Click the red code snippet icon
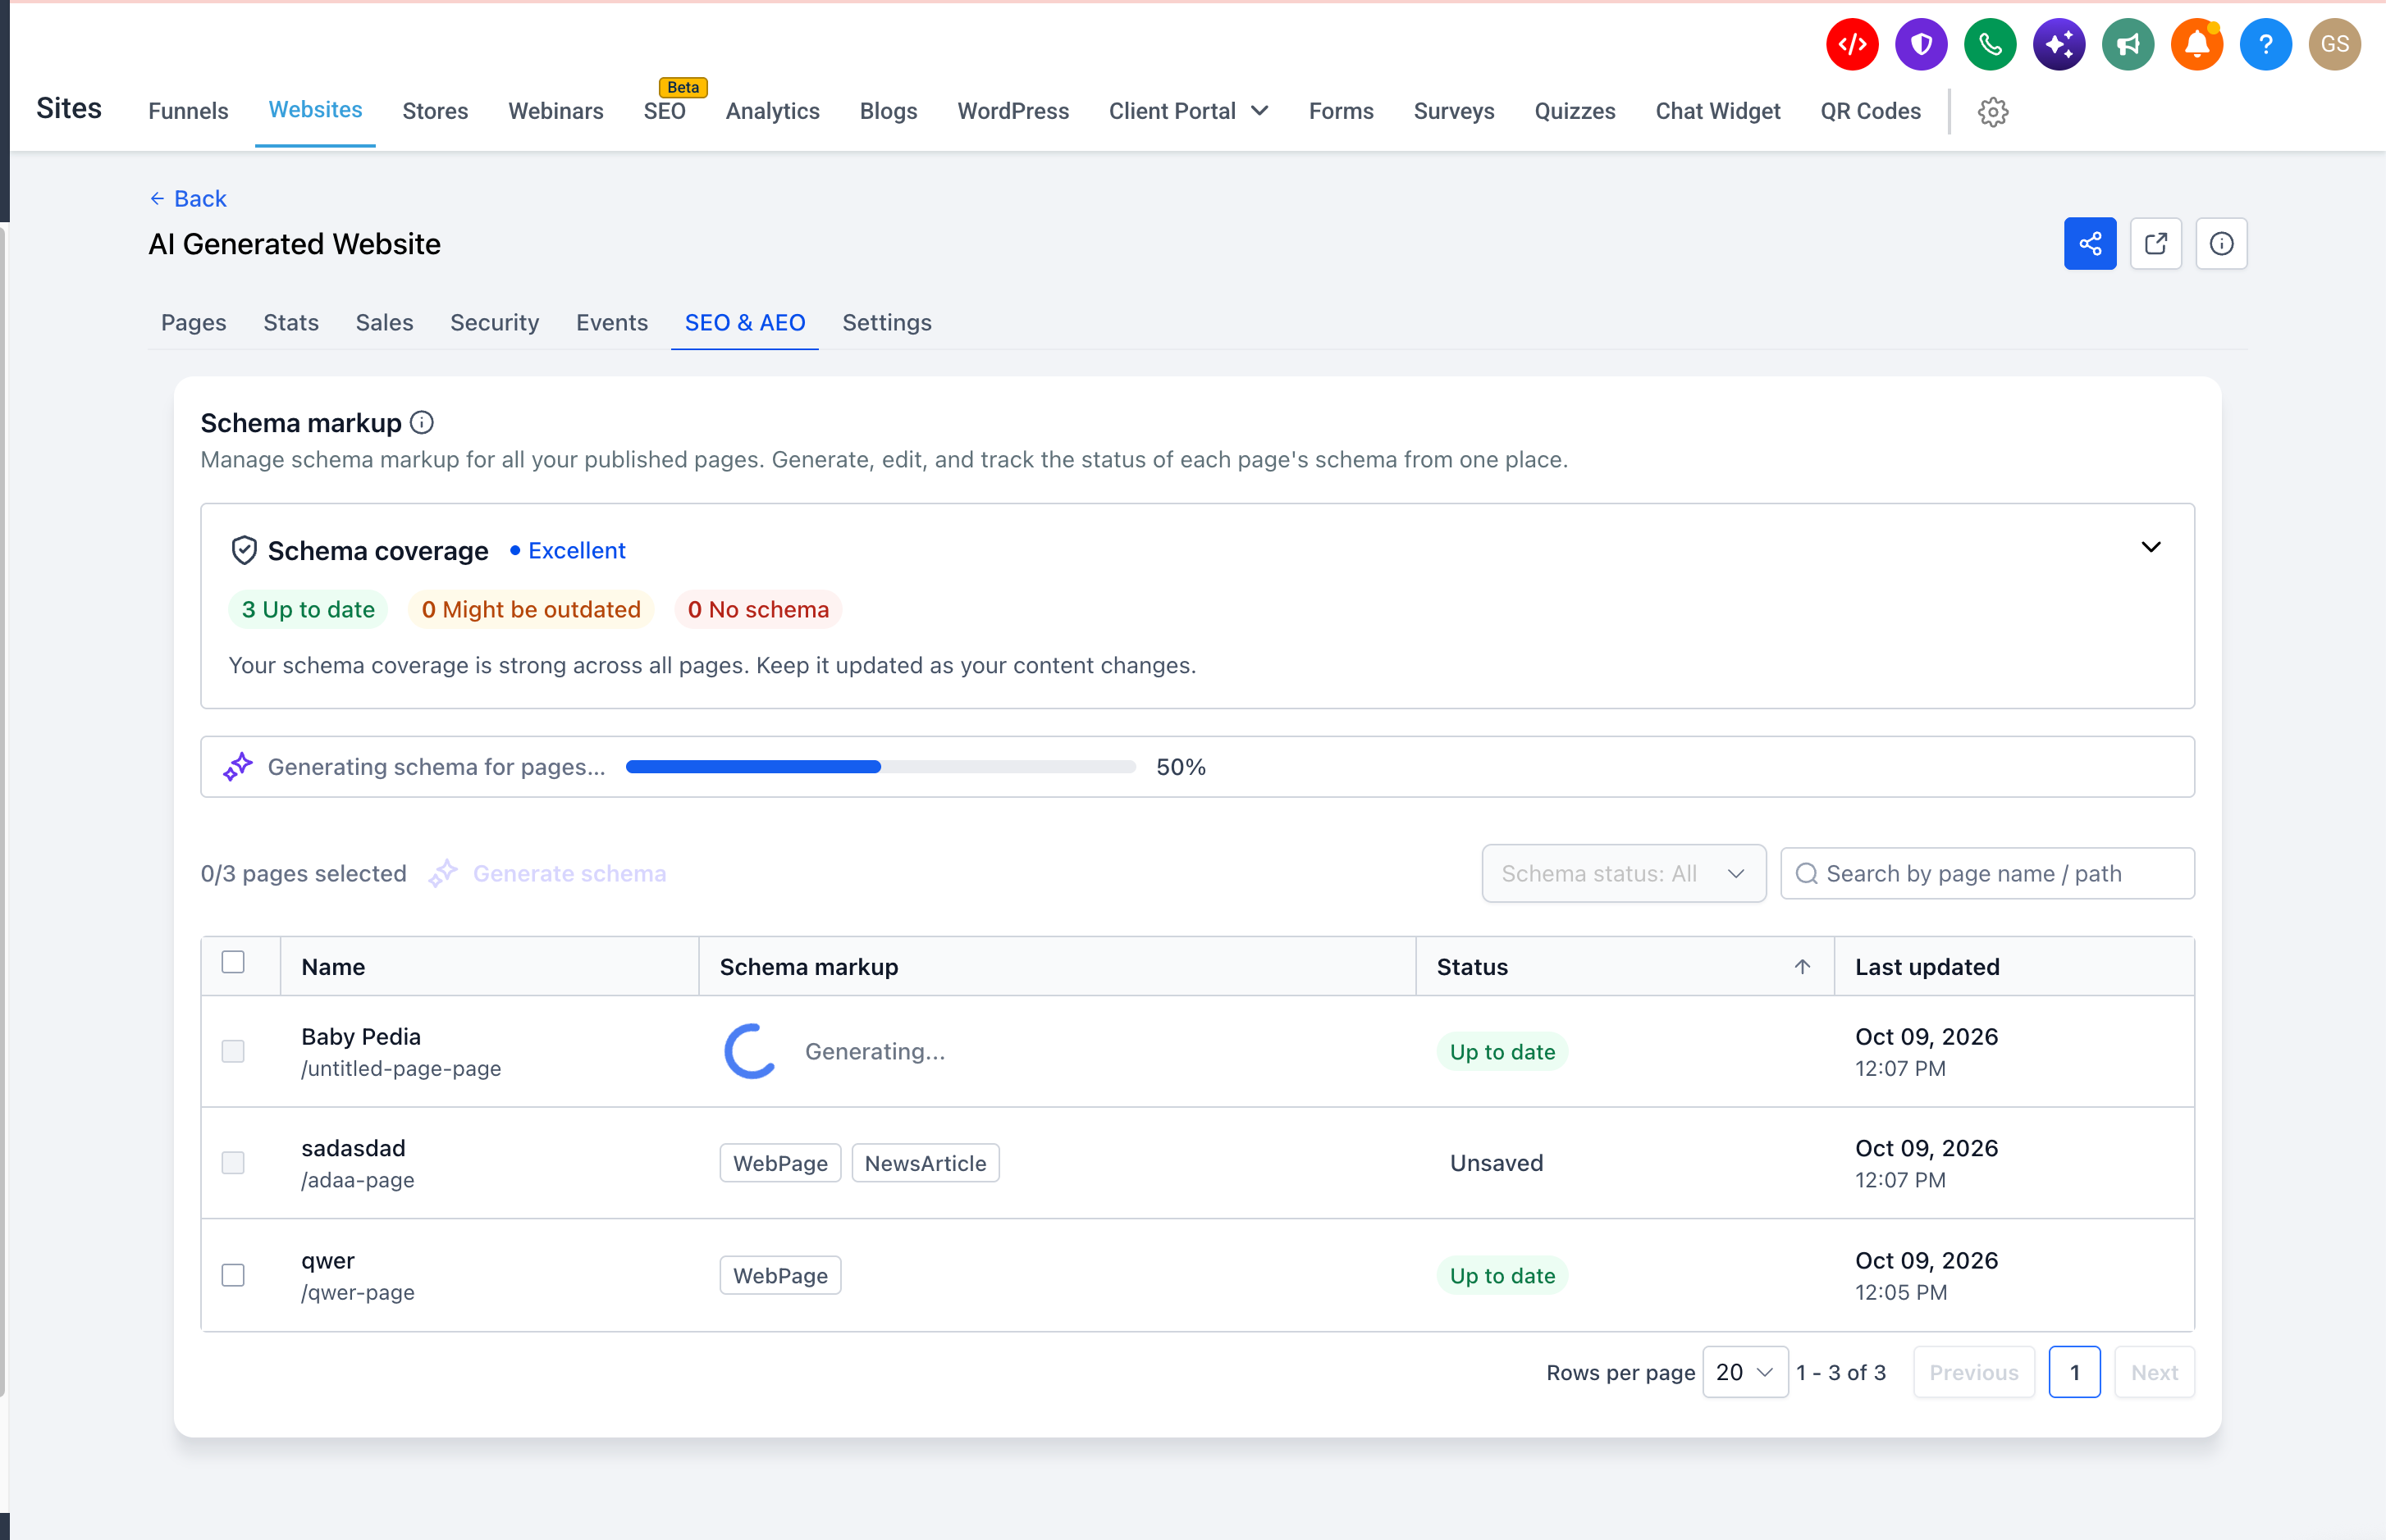 (x=1852, y=44)
